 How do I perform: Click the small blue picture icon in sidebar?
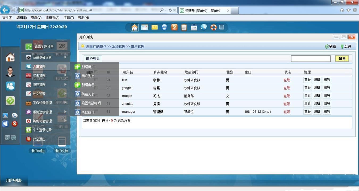(x=6, y=116)
